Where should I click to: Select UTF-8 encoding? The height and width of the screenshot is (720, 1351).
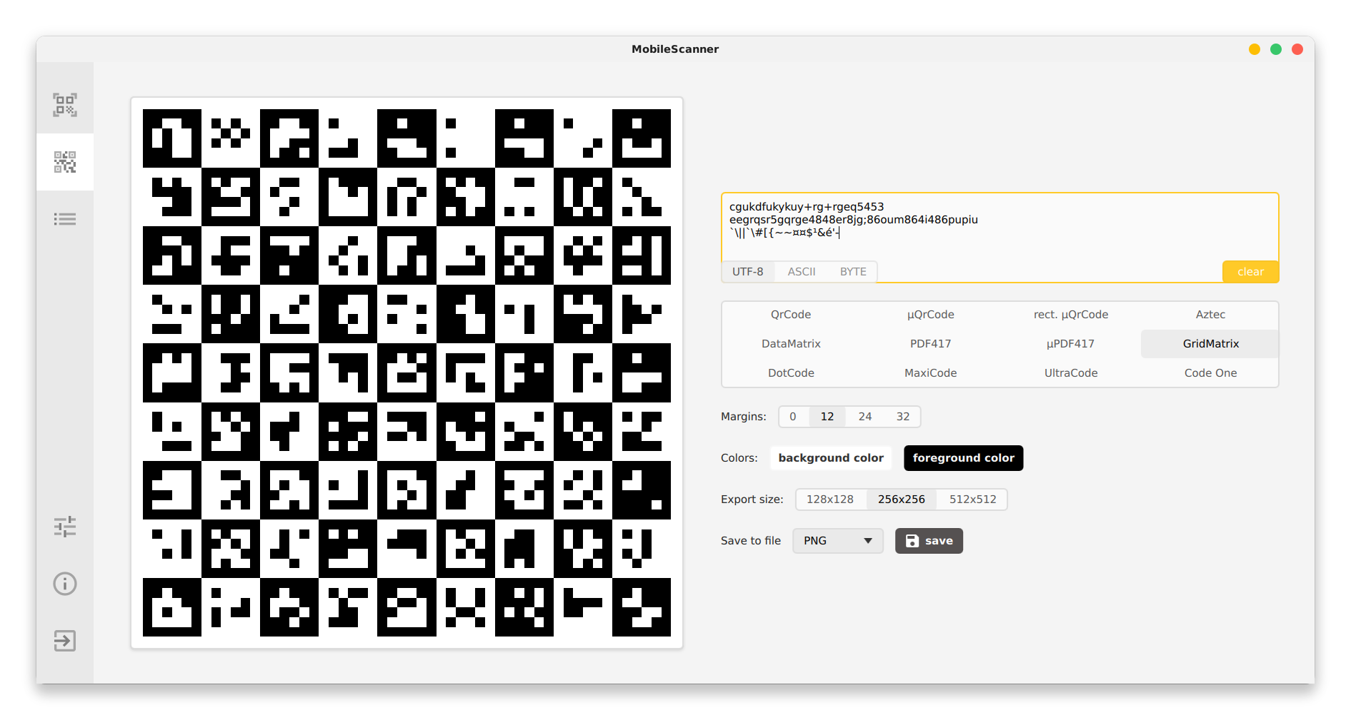(747, 272)
